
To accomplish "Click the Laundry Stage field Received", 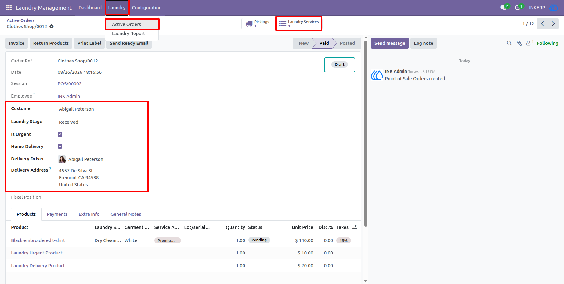I will pyautogui.click(x=68, y=122).
